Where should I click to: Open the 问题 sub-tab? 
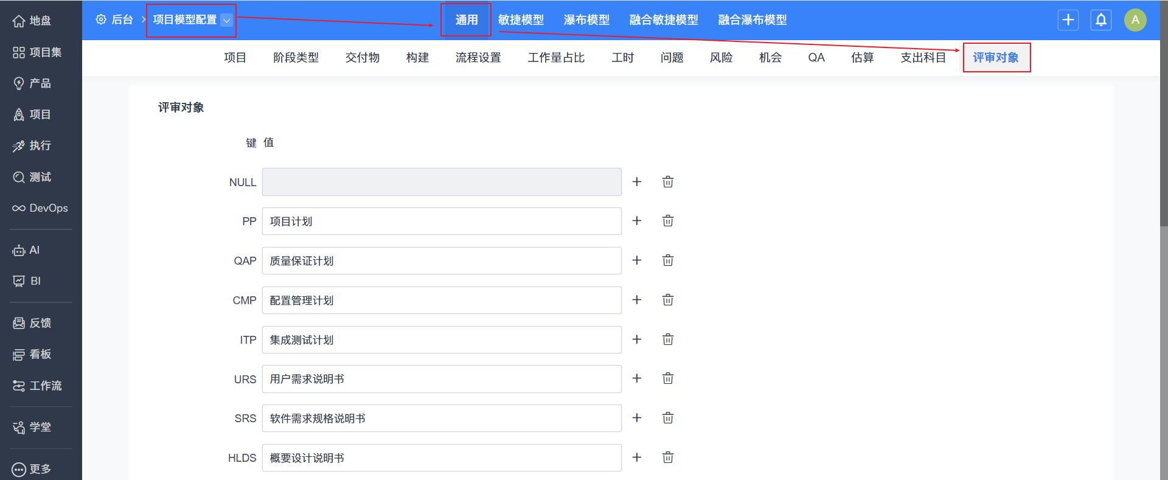pyautogui.click(x=672, y=58)
